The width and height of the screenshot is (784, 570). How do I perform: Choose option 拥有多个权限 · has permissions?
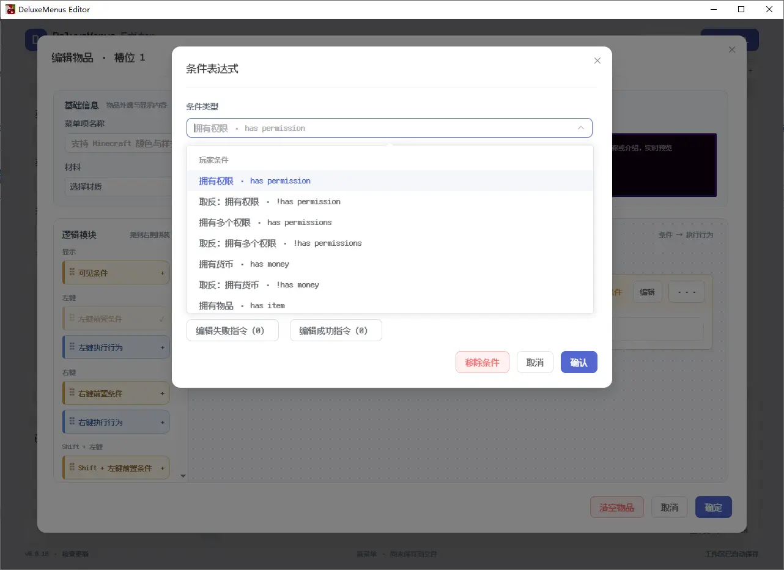tap(390, 223)
